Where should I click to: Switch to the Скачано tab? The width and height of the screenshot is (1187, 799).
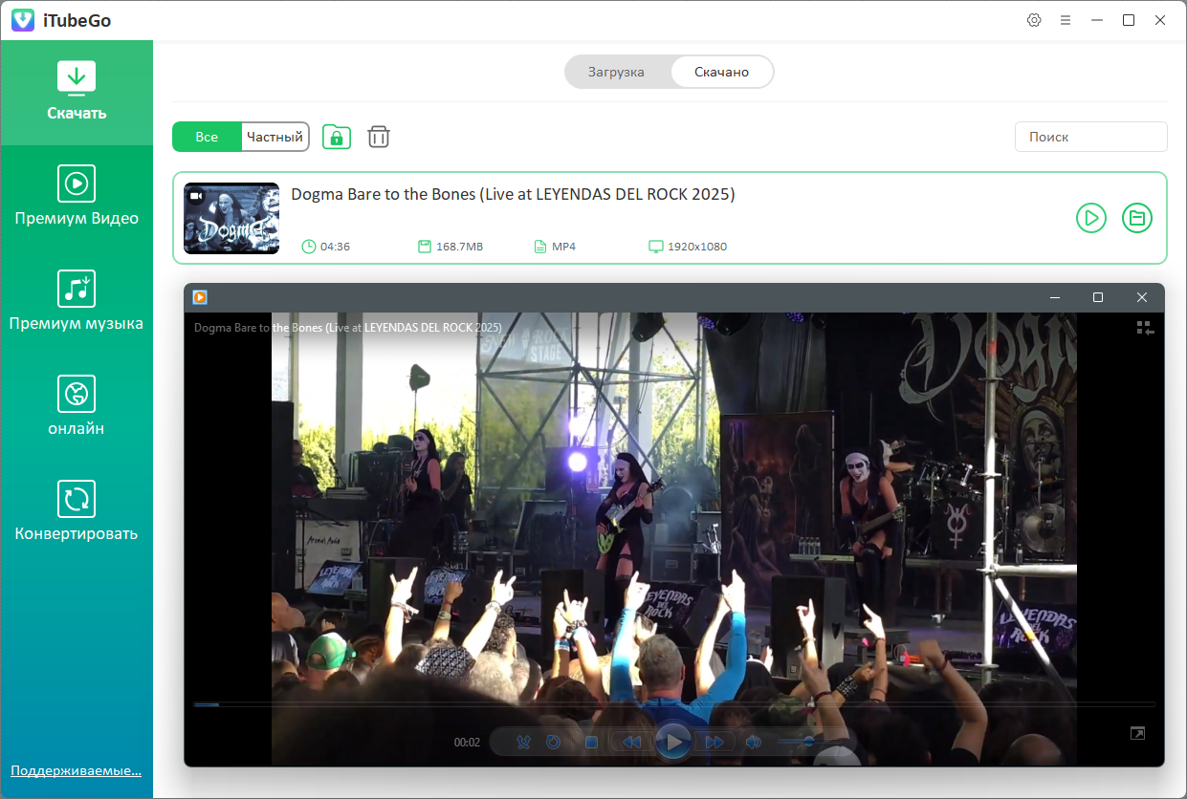[x=721, y=72]
